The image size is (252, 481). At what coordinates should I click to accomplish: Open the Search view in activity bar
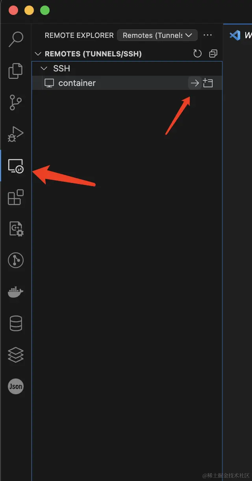[x=16, y=39]
